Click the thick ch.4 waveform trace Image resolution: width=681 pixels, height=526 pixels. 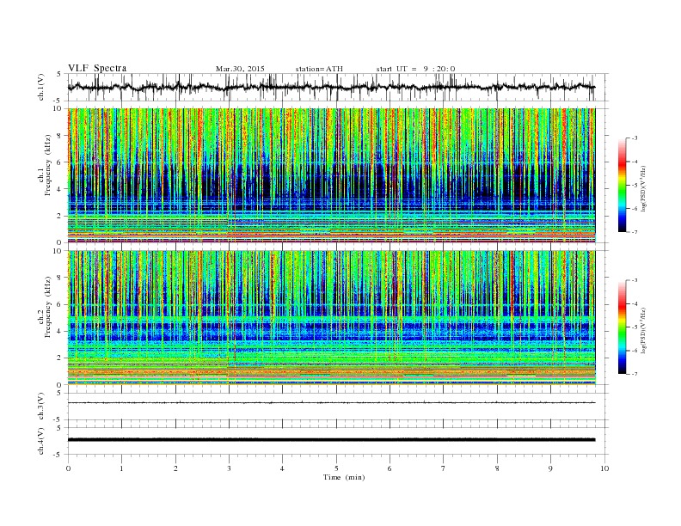[x=332, y=440]
